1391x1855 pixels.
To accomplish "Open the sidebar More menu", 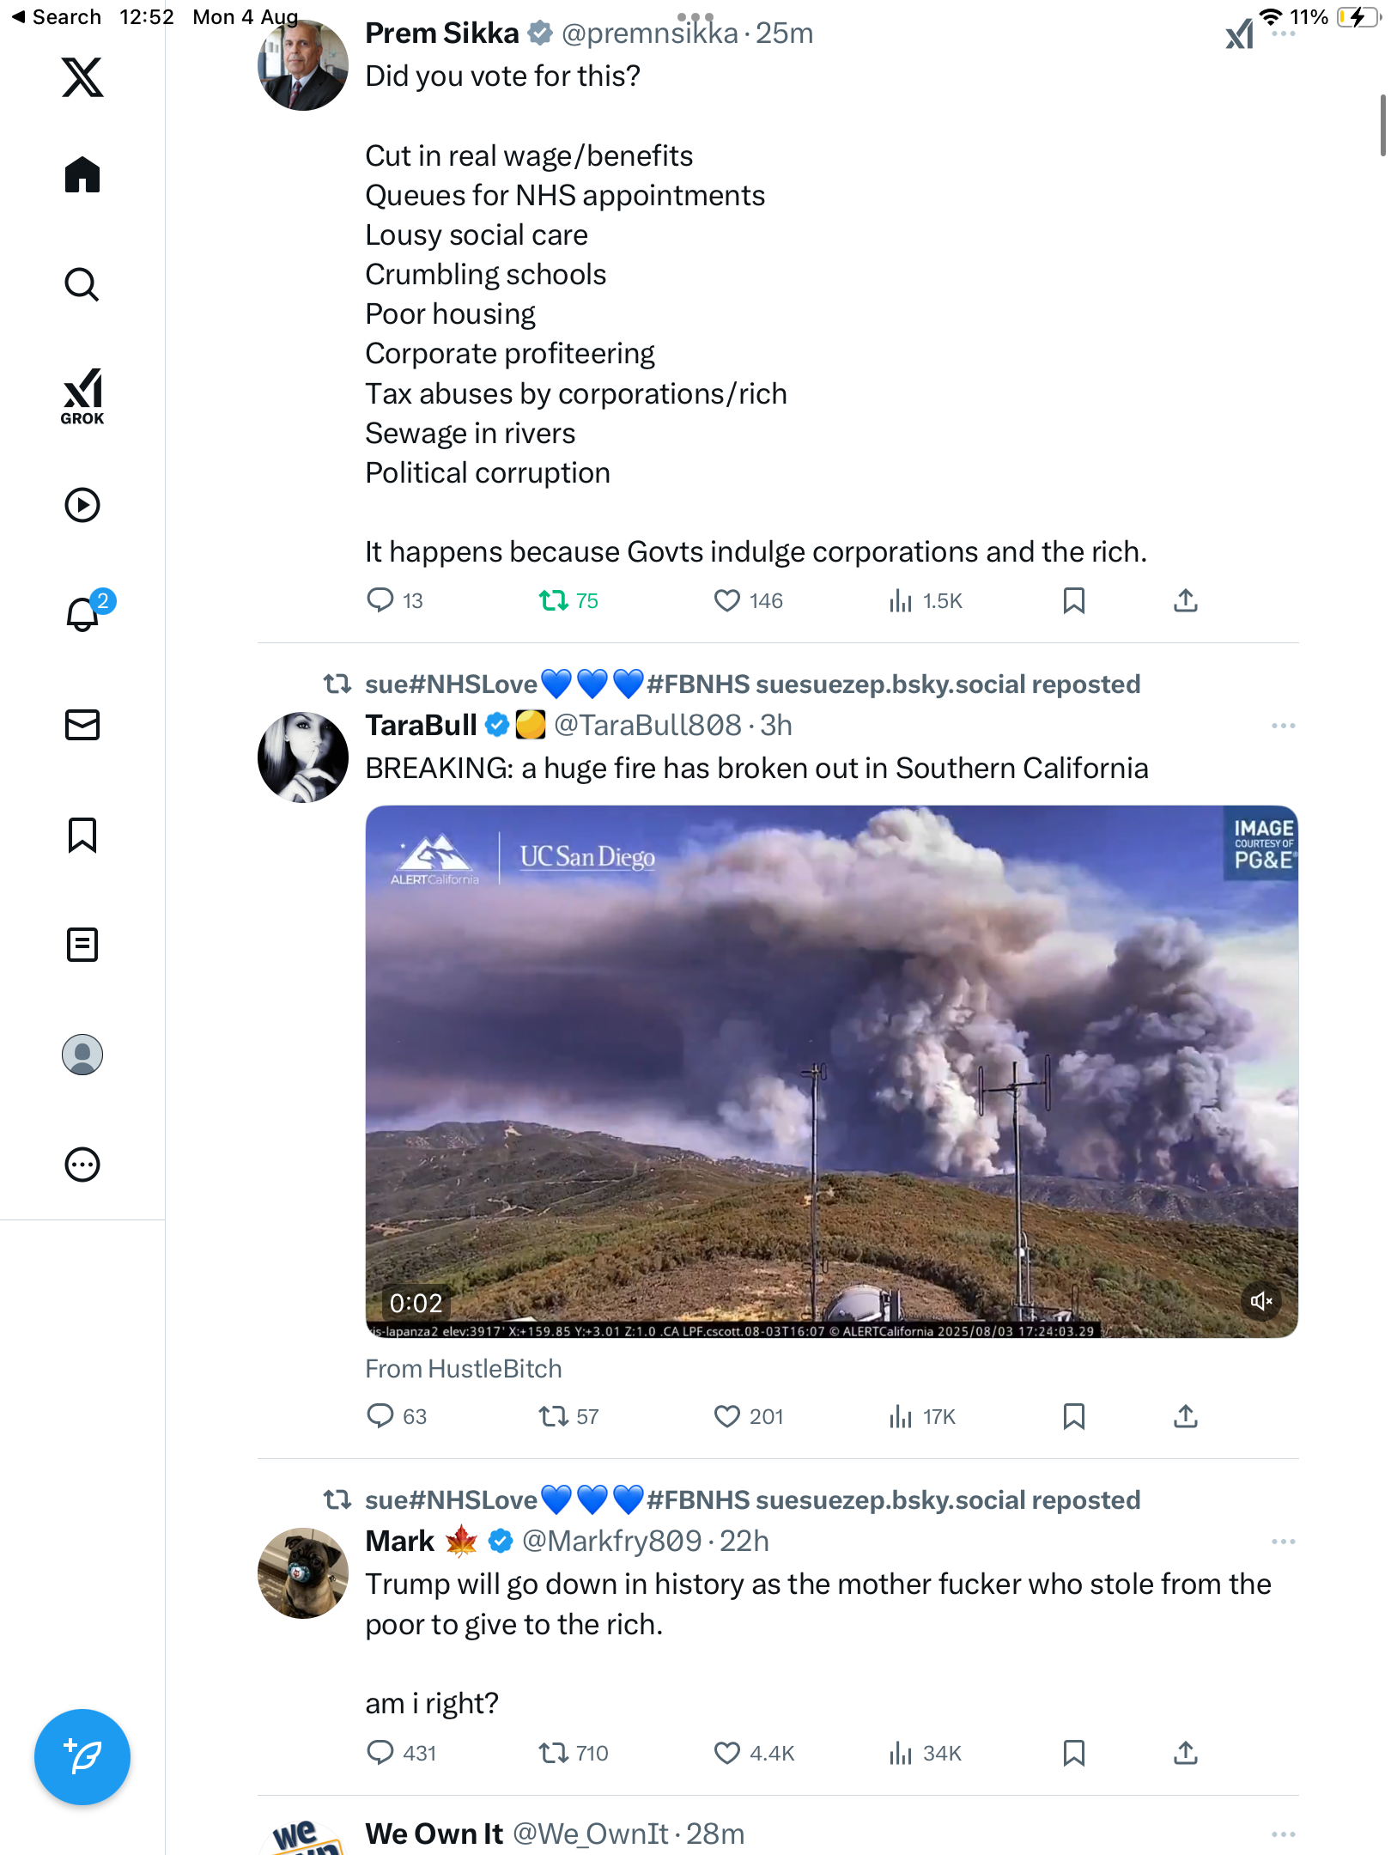I will click(x=82, y=1165).
